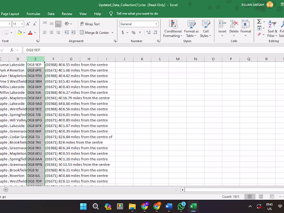This screenshot has width=284, height=213.
Task: Switch to Page Layout view
Action: pyautogui.click(x=261, y=196)
